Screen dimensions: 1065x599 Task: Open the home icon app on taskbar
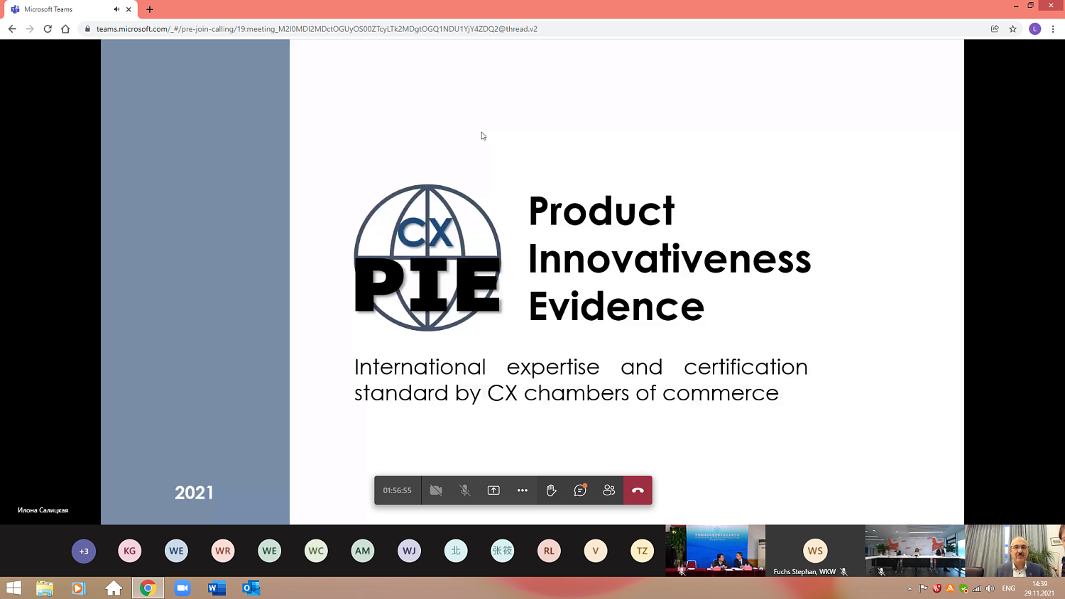(x=114, y=588)
